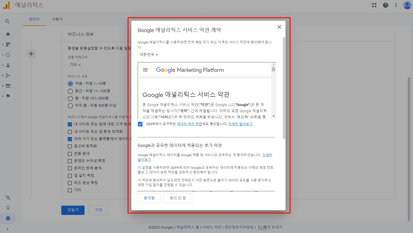Check 앱 설치 측정 checkbox
This screenshot has height=233, width=413.
tap(70, 176)
